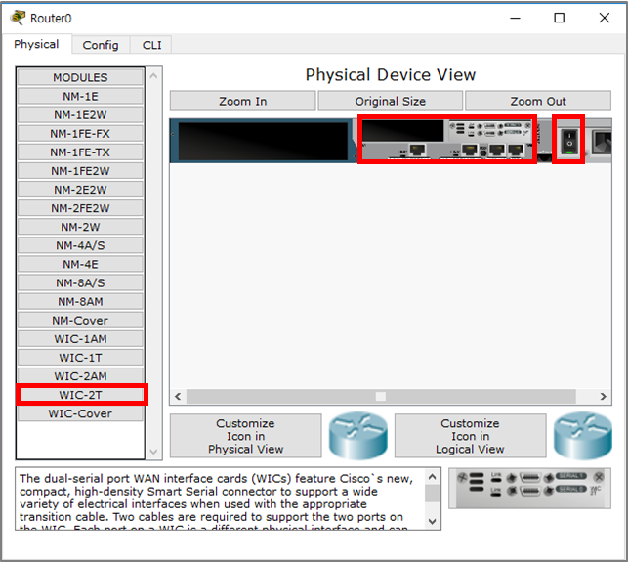Viewport: 628px width, 563px height.
Task: Select the NM-2FE2W module
Action: (80, 208)
